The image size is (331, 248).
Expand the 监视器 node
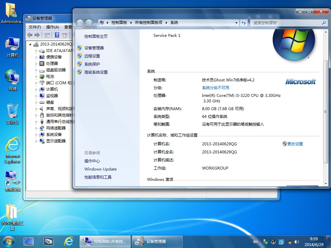coord(36,96)
